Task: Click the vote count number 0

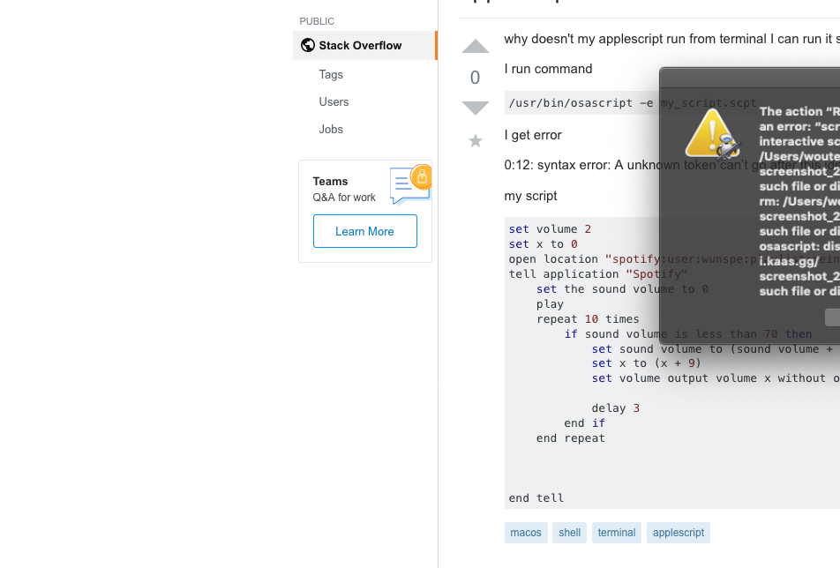Action: point(475,78)
